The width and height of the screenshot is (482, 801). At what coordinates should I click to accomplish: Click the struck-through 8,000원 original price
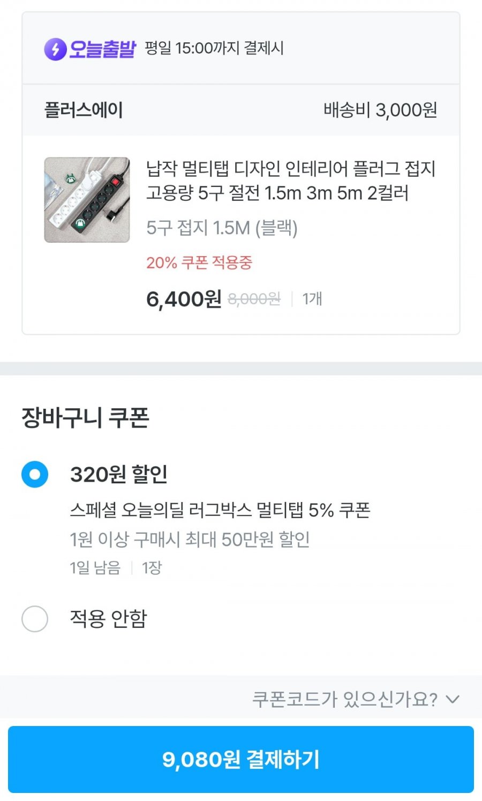point(254,299)
